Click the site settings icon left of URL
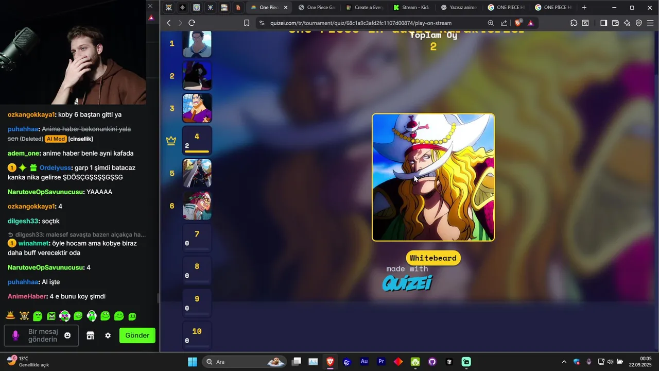659x371 pixels. (262, 23)
